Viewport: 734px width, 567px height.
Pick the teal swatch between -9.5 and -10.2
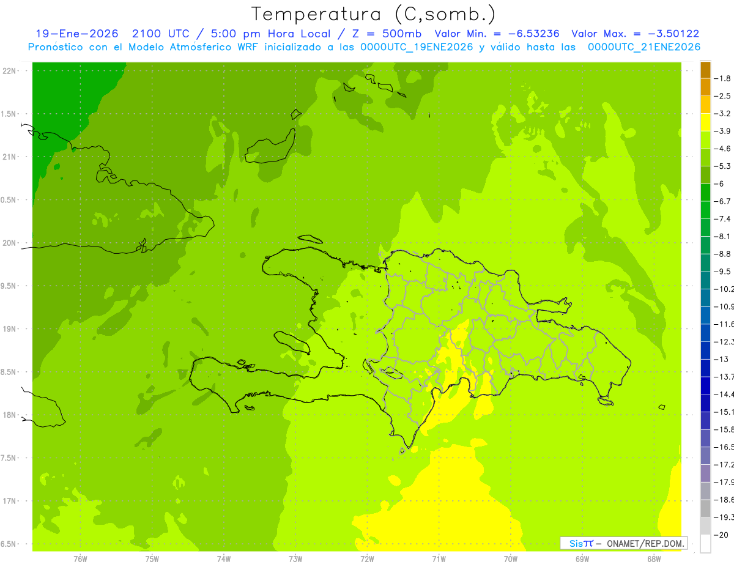[x=705, y=280]
